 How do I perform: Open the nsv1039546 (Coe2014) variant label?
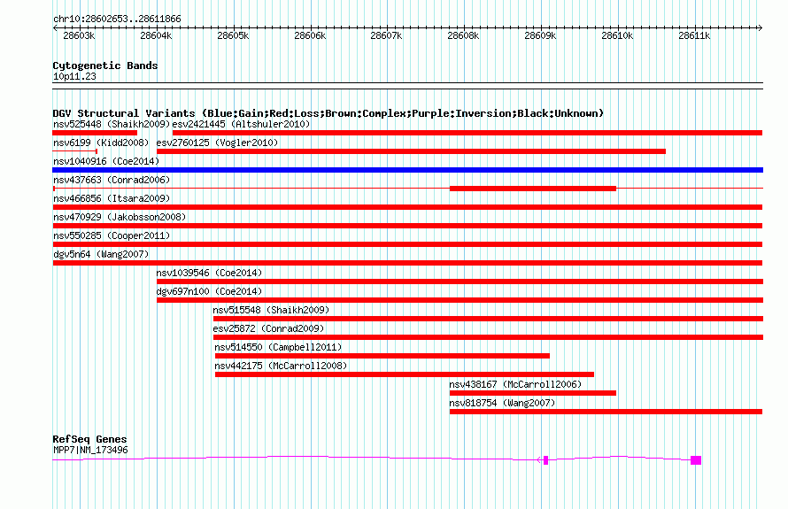tap(209, 273)
